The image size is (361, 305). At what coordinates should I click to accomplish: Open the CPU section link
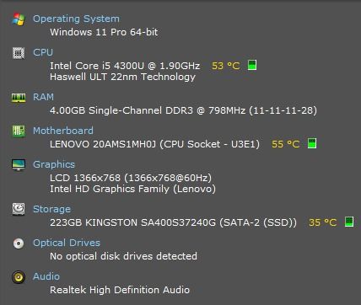pos(43,52)
